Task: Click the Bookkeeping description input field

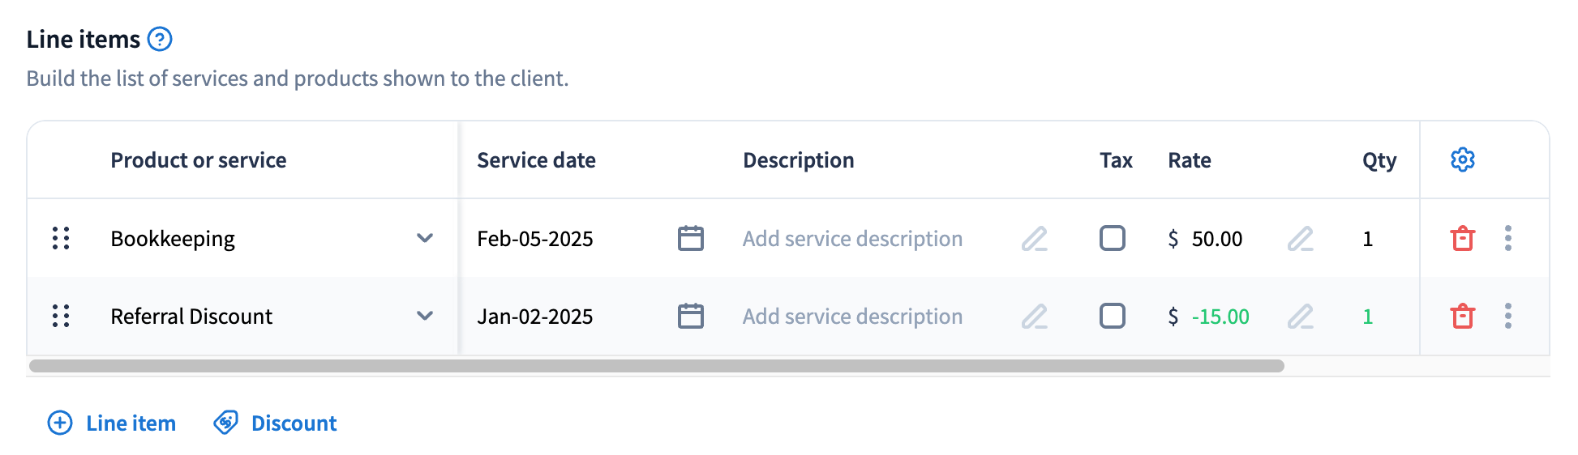Action: (852, 239)
